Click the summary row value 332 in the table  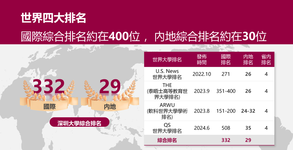(x=226, y=140)
